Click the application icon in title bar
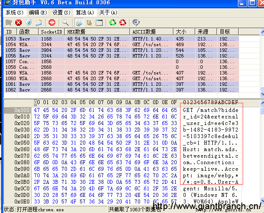The image size is (264, 213). pyautogui.click(x=8, y=3)
